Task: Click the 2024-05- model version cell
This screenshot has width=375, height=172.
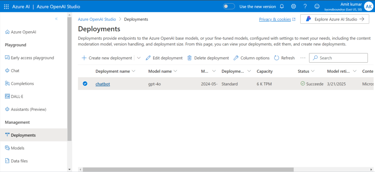Action: tap(209, 84)
